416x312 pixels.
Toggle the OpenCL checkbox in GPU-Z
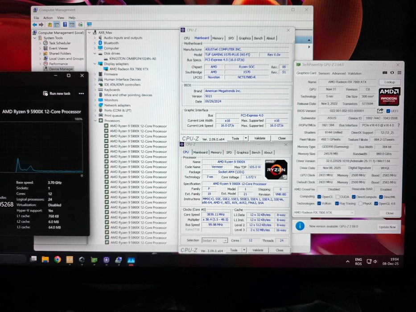(319, 197)
